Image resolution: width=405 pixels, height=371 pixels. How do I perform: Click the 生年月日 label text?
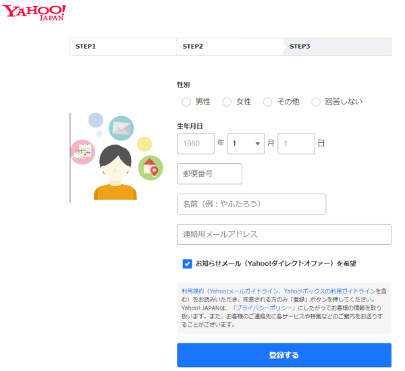click(x=190, y=126)
